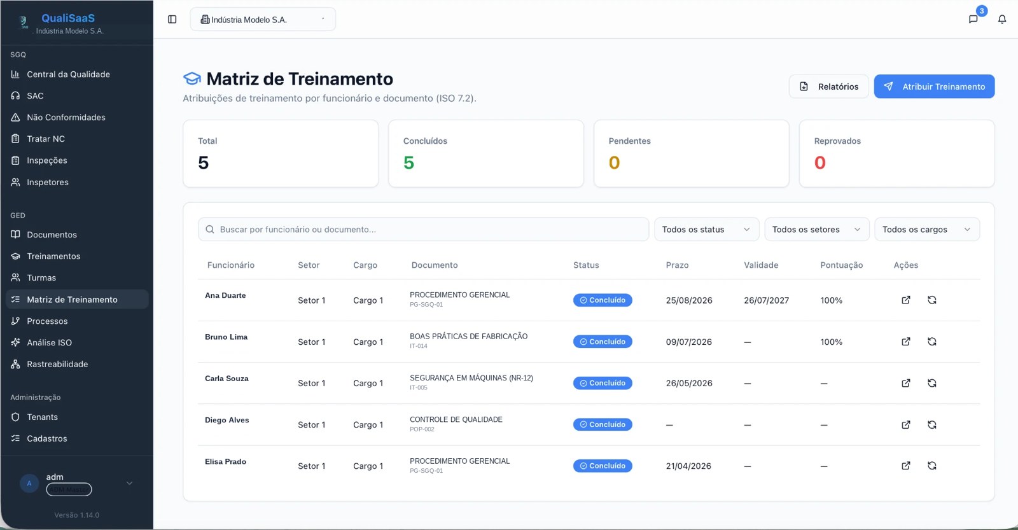This screenshot has width=1018, height=530.
Task: Open the Indústria Modelo S.A. tenant selector
Action: coord(263,19)
